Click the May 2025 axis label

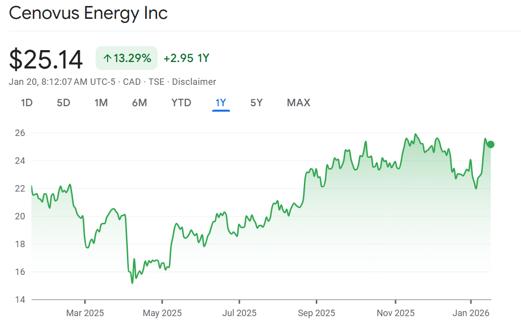pyautogui.click(x=162, y=313)
